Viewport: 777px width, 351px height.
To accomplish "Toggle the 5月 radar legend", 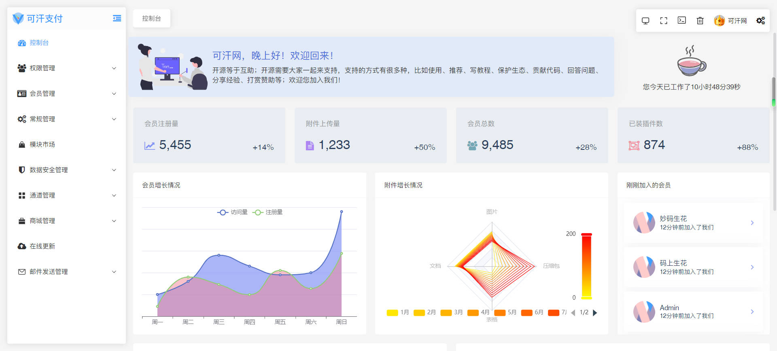I will [505, 313].
